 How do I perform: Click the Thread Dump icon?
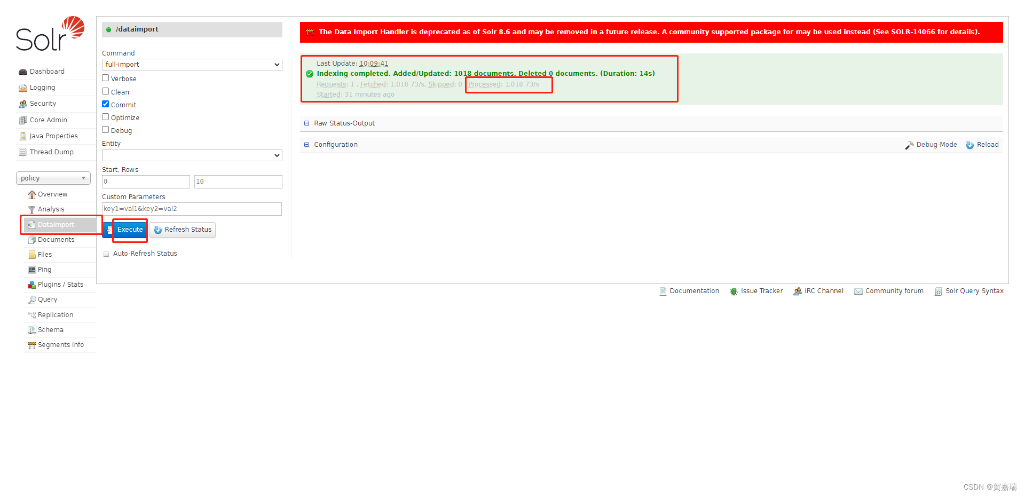pyautogui.click(x=23, y=152)
